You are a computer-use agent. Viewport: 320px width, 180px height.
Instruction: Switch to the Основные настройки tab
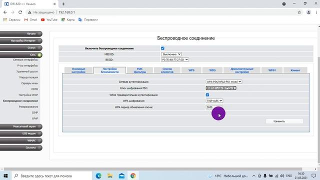[x=78, y=70]
